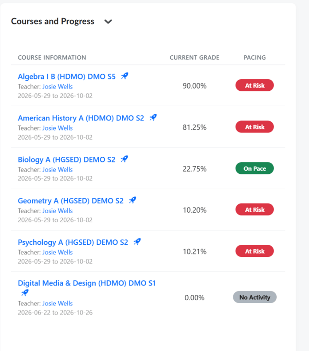Viewport: 309px width, 351px height.
Task: Open Psychology A (HGSED) DEMO S2 course
Action: point(73,242)
